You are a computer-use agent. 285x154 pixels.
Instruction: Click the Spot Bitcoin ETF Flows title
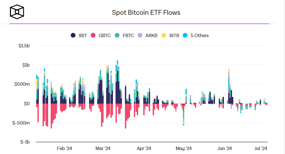[x=146, y=12]
